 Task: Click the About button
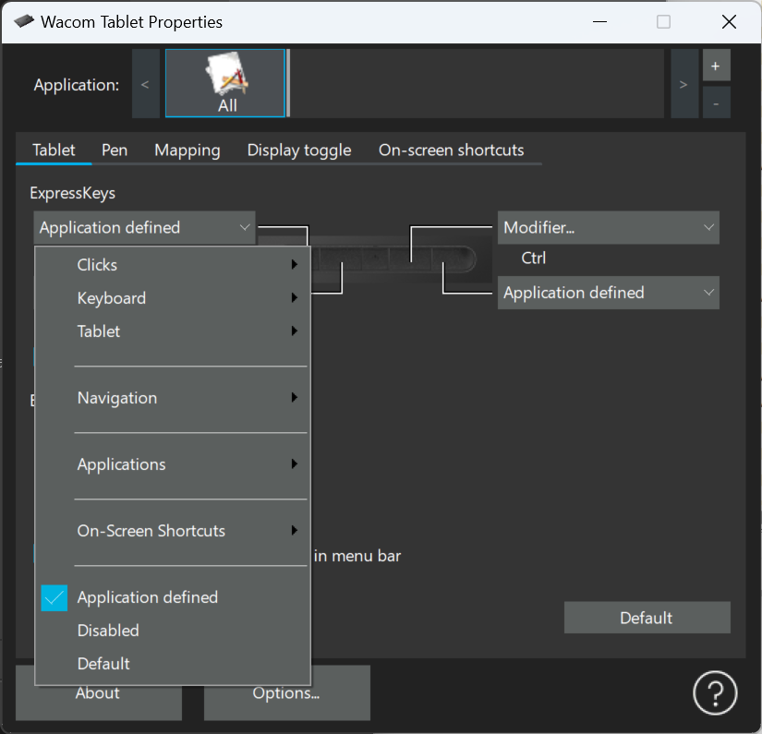click(99, 692)
